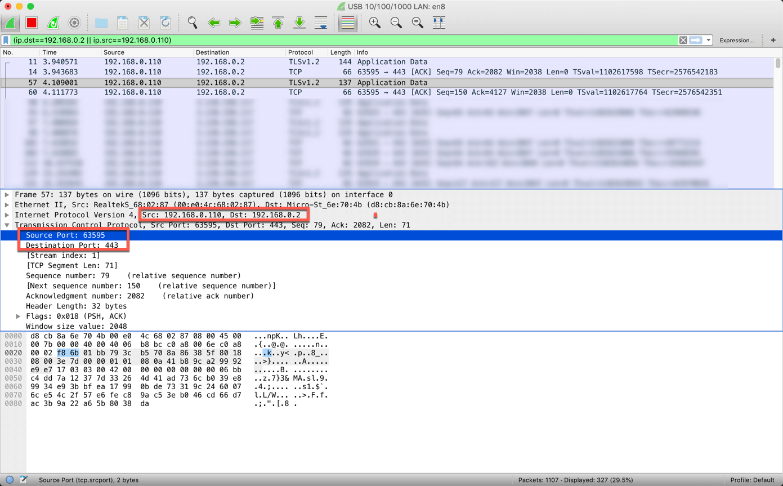Stop the running capture with red square
This screenshot has width=783, height=486.
pos(32,23)
